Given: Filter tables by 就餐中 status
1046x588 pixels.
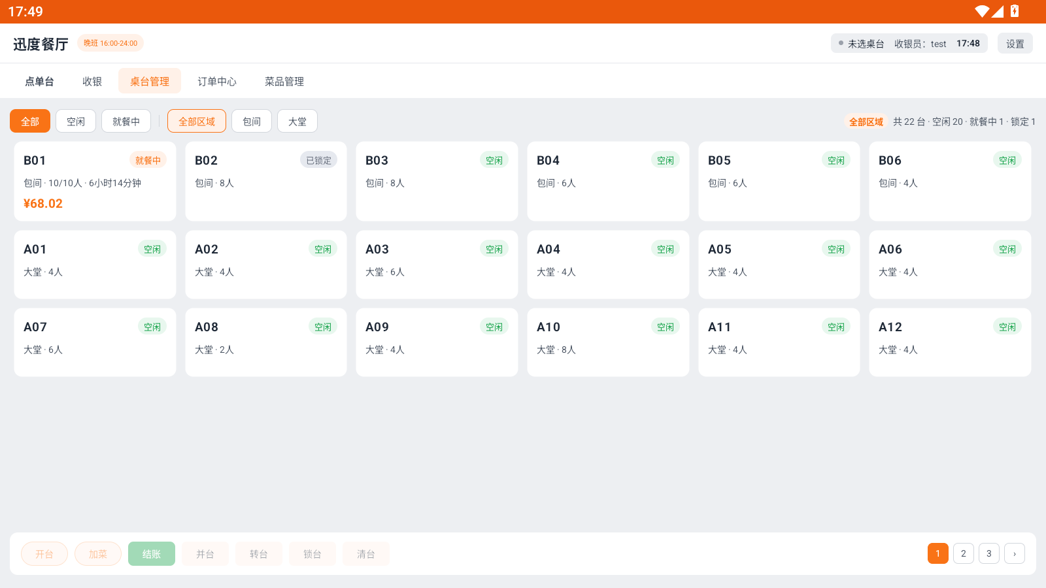Looking at the screenshot, I should tap(126, 122).
